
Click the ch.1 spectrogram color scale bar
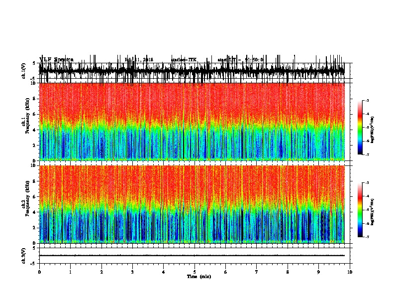(360, 128)
